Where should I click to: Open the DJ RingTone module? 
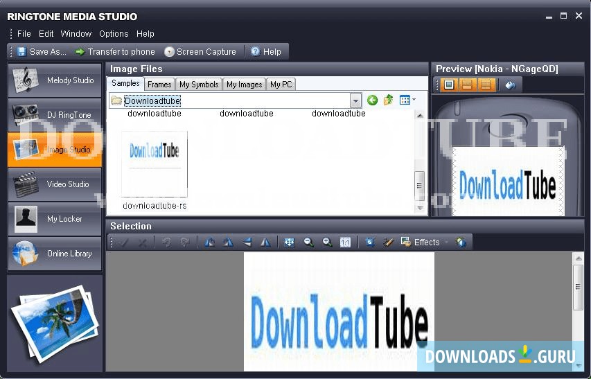click(x=55, y=115)
